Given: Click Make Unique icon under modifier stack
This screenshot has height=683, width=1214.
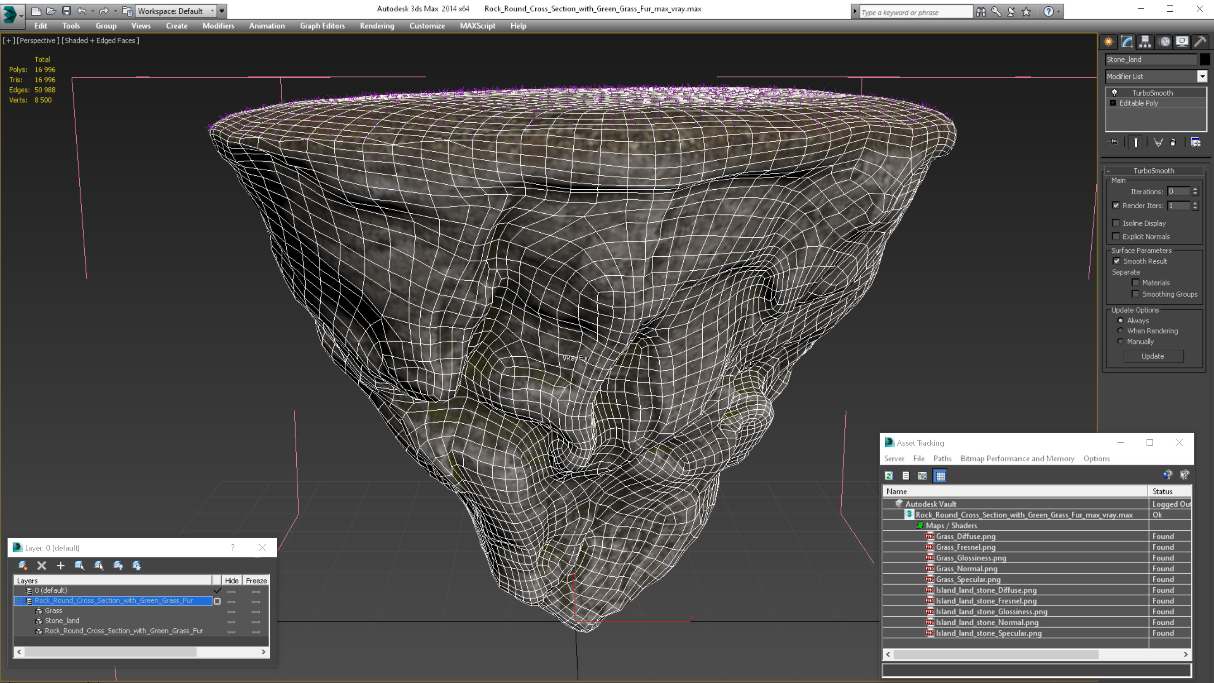Looking at the screenshot, I should click(x=1158, y=142).
